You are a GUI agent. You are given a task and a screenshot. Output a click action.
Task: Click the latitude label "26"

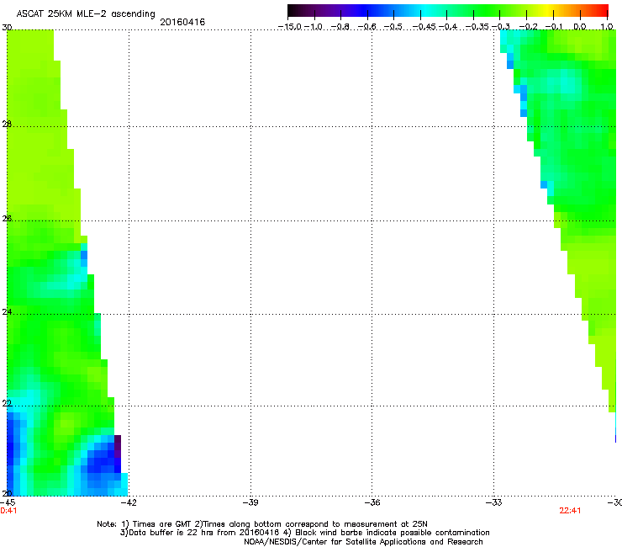tap(7, 218)
